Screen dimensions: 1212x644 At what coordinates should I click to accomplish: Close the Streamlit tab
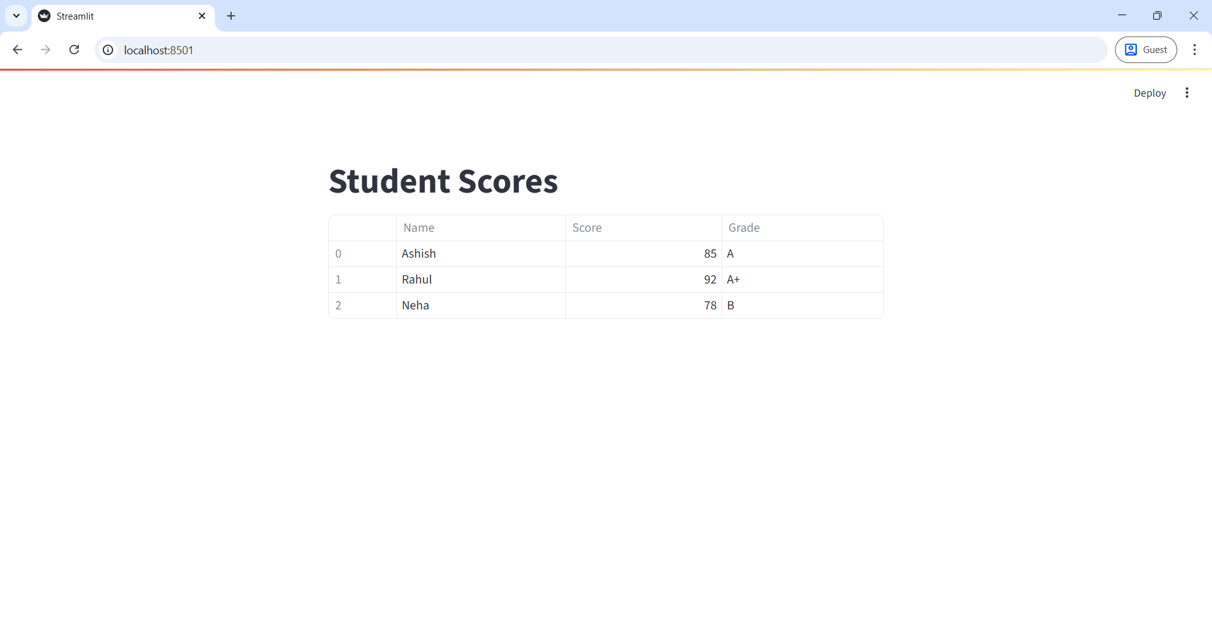pyautogui.click(x=202, y=16)
